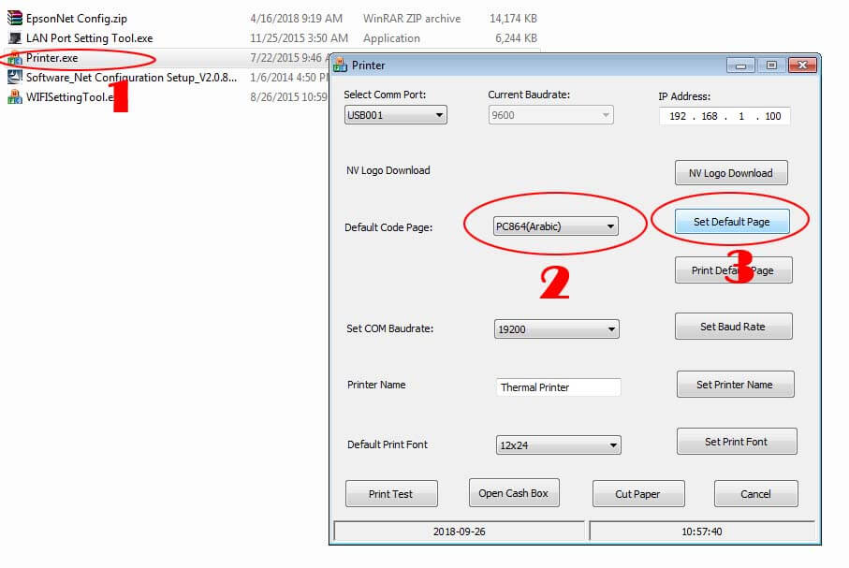The width and height of the screenshot is (849, 568).
Task: Click the Set Default Page button
Action: [732, 222]
